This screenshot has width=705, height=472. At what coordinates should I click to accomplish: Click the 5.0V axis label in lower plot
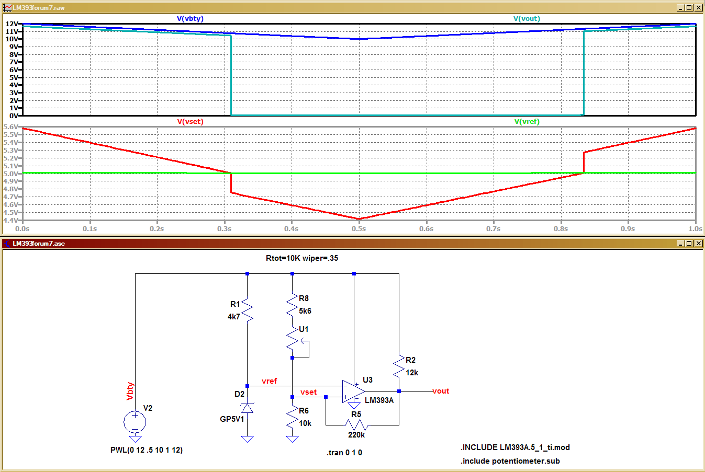(10, 174)
